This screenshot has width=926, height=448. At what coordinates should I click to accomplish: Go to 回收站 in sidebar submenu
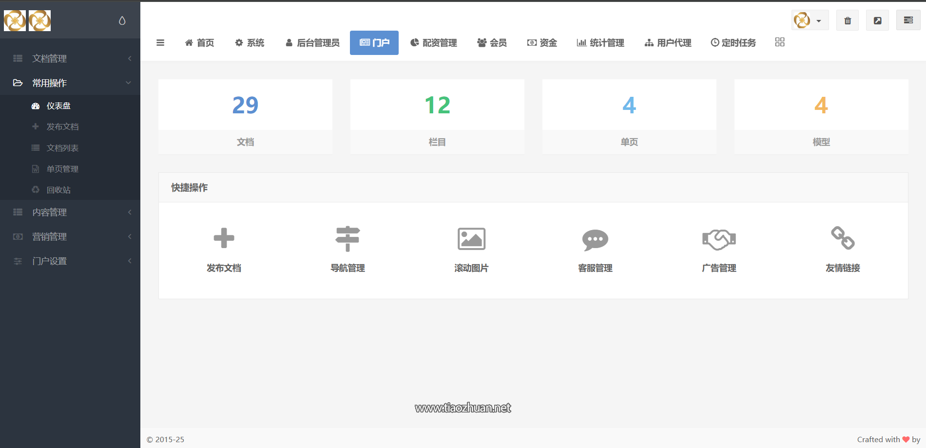(x=58, y=190)
